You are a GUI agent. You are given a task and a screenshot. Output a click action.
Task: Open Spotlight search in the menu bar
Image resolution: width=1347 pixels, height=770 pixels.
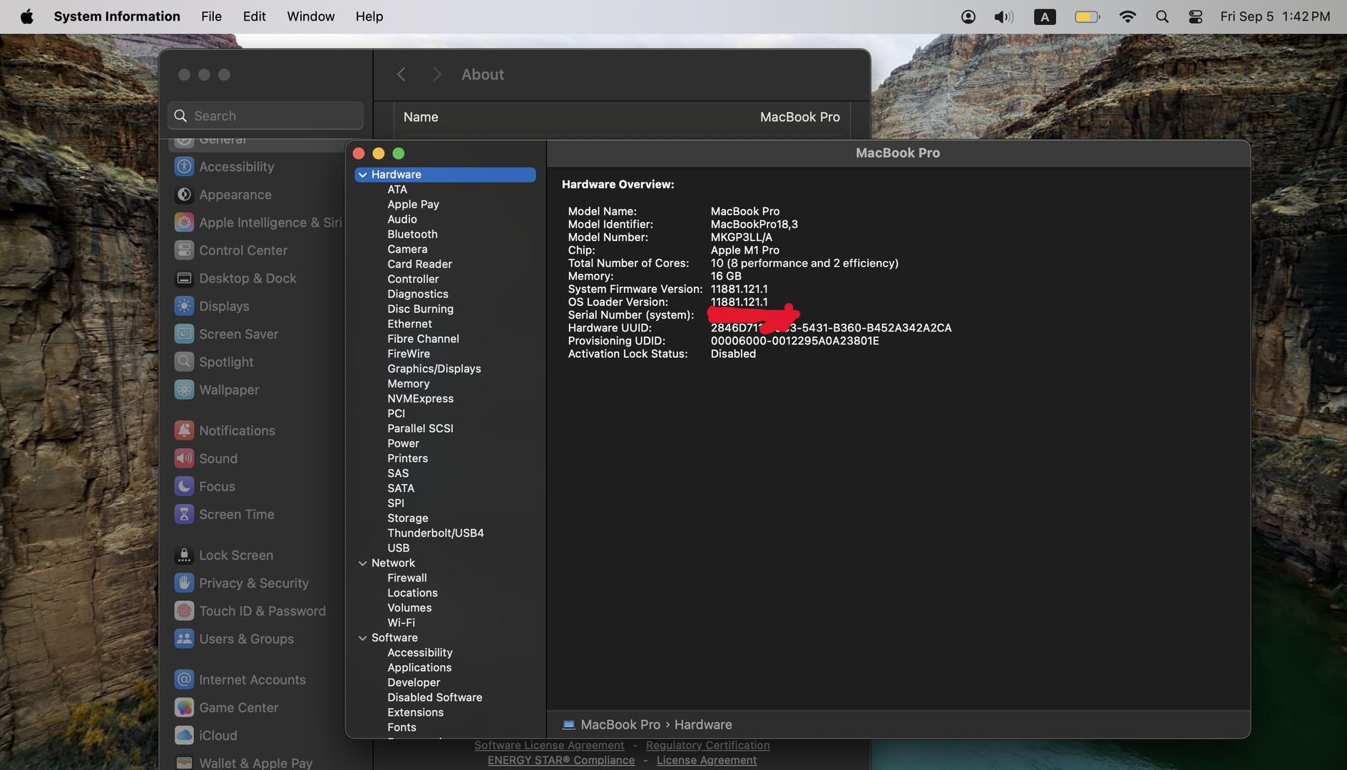coord(1162,16)
